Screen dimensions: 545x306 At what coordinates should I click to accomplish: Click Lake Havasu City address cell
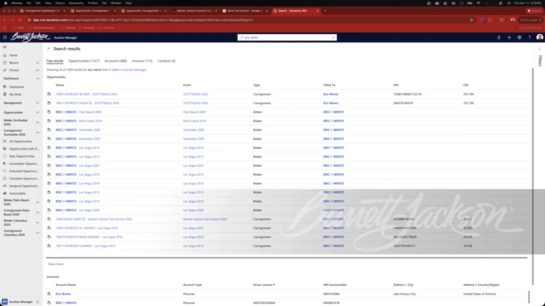coord(404,294)
